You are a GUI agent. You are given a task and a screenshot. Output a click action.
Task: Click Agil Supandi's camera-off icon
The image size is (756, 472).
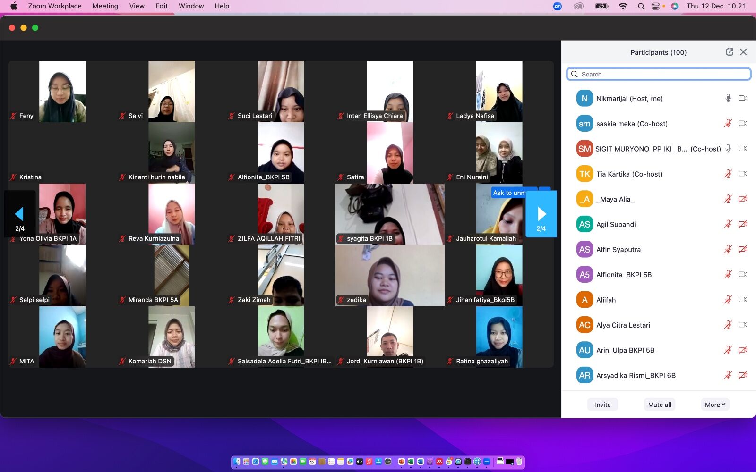[743, 224]
